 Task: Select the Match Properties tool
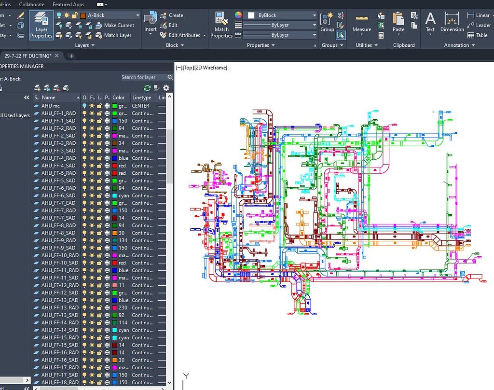(221, 25)
